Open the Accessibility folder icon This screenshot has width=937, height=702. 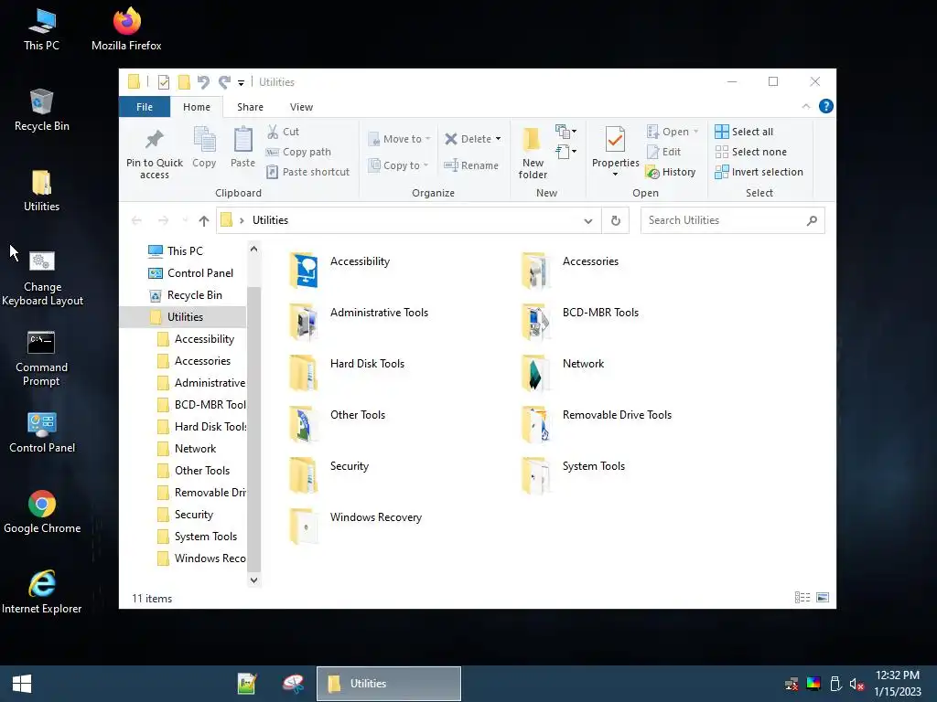click(x=304, y=270)
